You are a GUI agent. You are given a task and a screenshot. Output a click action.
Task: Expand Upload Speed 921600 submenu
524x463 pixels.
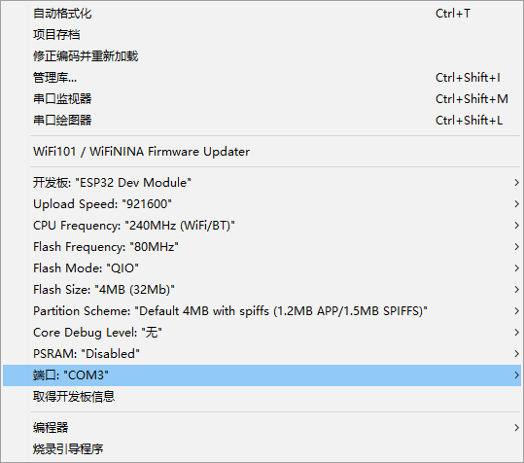262,204
